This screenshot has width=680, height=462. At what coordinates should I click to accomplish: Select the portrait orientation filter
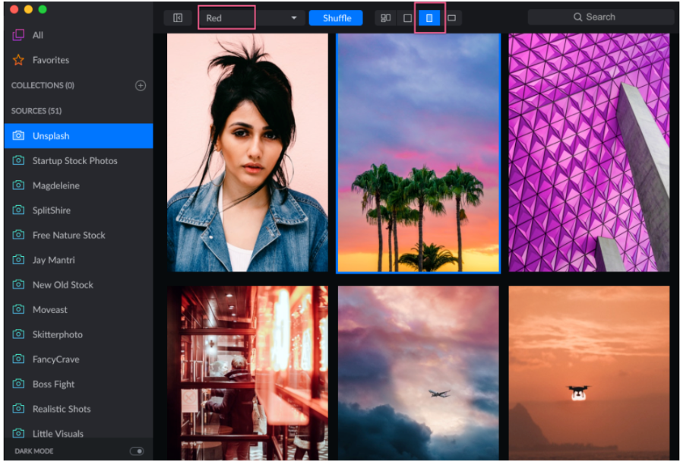pyautogui.click(x=429, y=18)
